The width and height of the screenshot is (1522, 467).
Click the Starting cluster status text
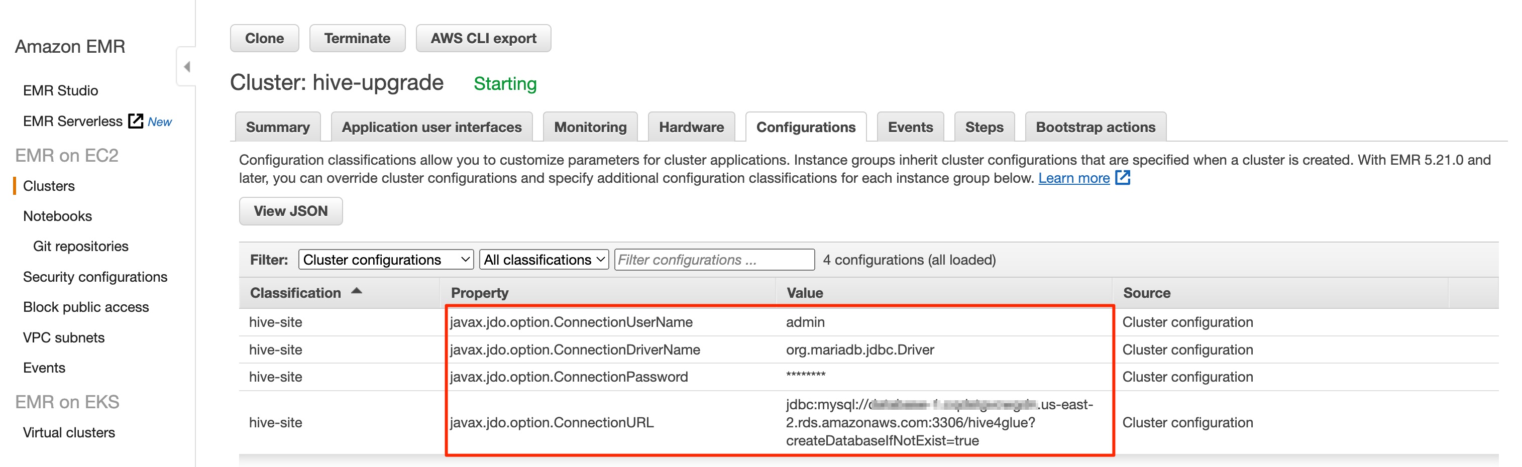tap(505, 84)
